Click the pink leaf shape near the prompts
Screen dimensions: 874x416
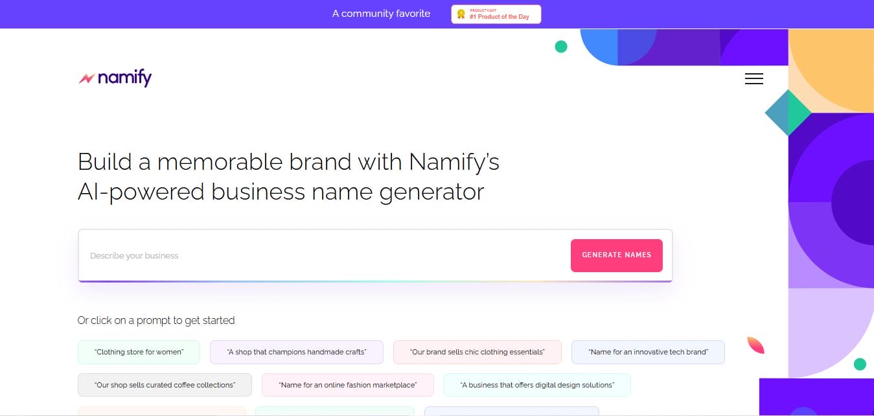pyautogui.click(x=755, y=345)
